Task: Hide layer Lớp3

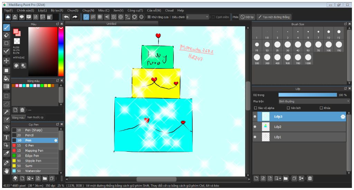Action: point(255,117)
